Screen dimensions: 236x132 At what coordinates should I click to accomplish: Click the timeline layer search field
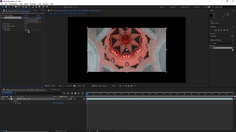pyautogui.click(x=38, y=93)
